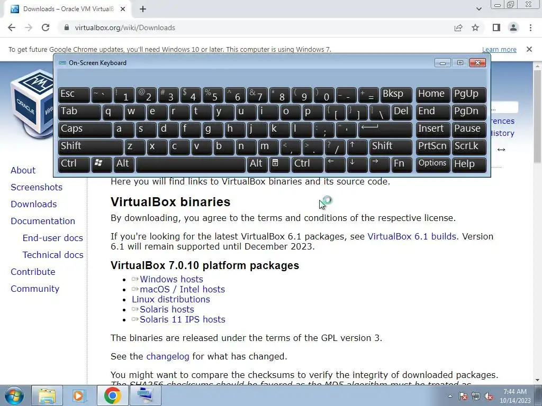Click Learn more in update bar
The image size is (542, 406).
(x=499, y=49)
